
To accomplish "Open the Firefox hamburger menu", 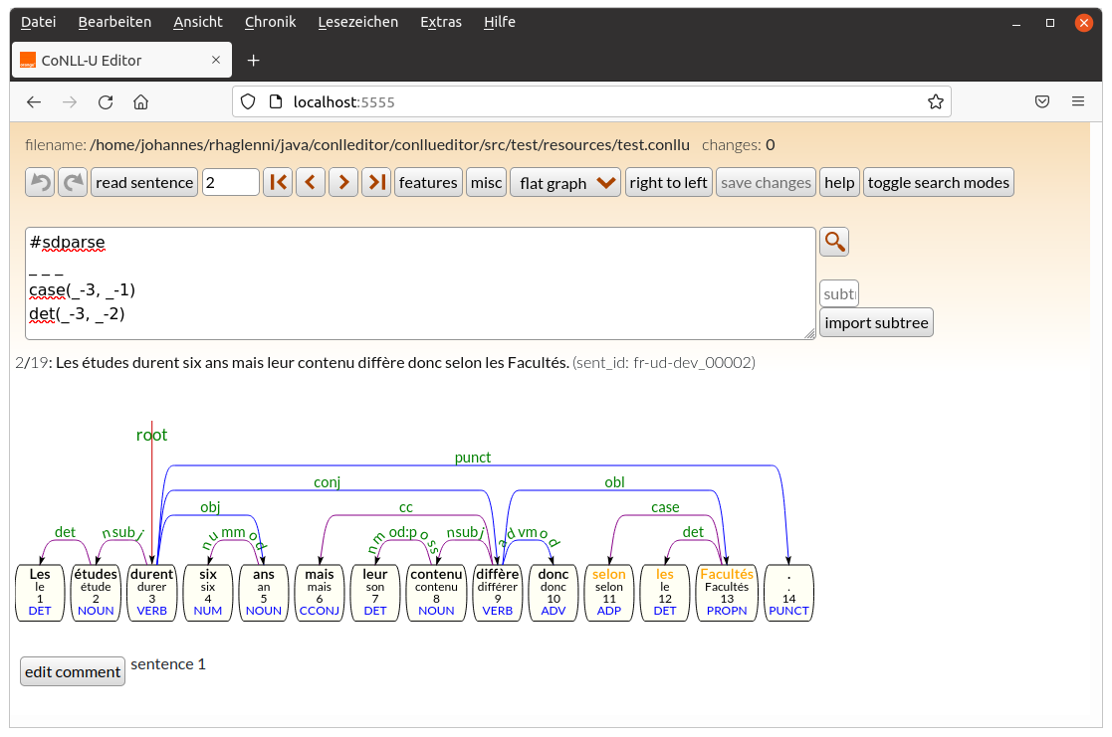I will coord(1078,102).
